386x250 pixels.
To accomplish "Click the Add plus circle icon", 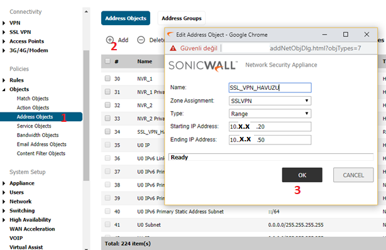I will [110, 40].
